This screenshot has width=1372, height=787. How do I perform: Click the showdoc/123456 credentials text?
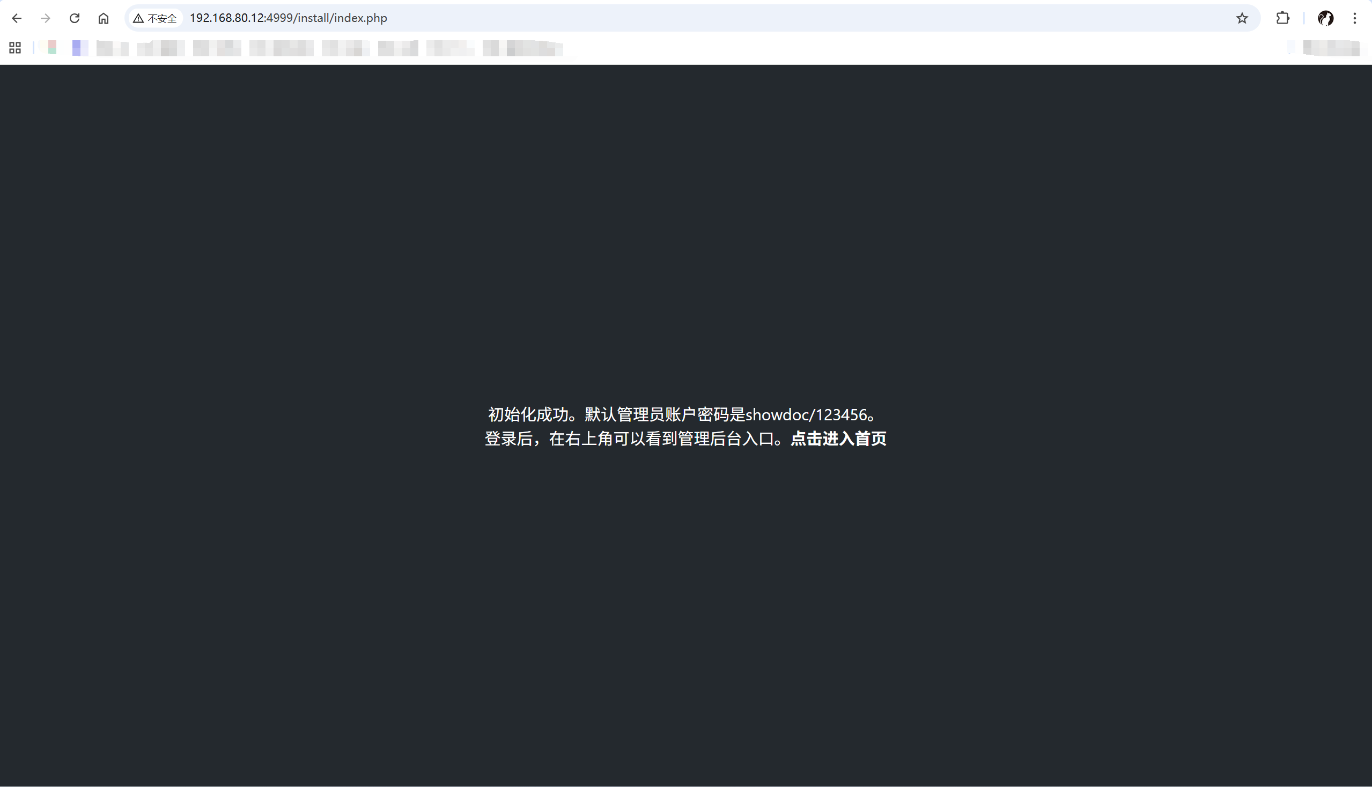pos(806,414)
